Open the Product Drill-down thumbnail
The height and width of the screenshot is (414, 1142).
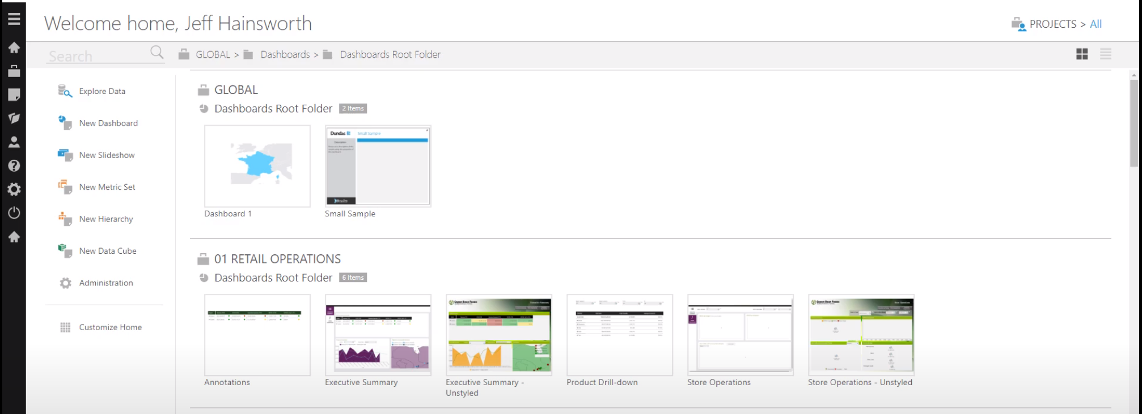(620, 335)
